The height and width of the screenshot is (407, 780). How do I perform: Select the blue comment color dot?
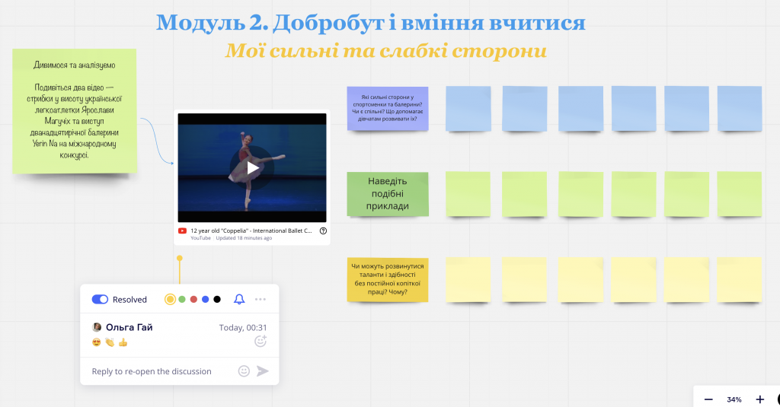(206, 299)
